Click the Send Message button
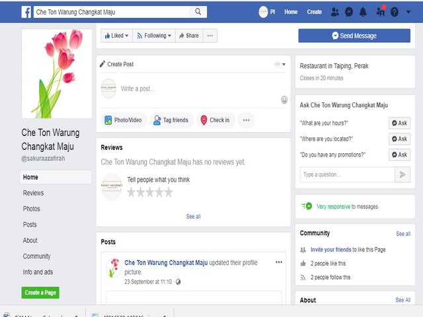Screen dimensions: 423x317 click(x=354, y=36)
